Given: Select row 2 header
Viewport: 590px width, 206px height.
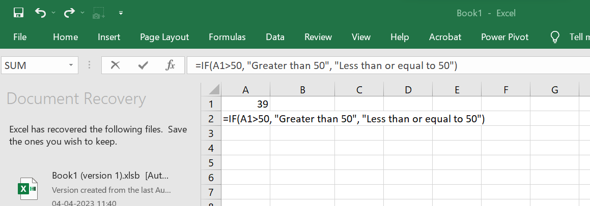Looking at the screenshot, I should [x=211, y=119].
